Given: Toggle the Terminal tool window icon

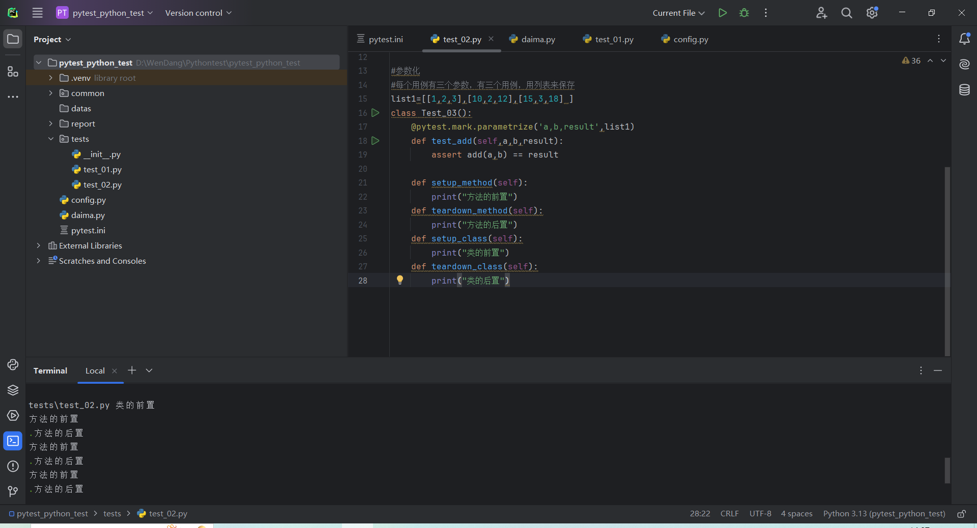Looking at the screenshot, I should click(13, 441).
